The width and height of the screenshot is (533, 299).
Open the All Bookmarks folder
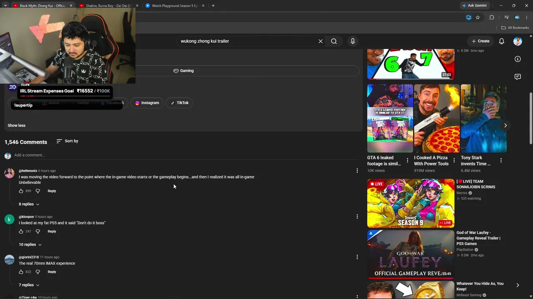(515, 28)
